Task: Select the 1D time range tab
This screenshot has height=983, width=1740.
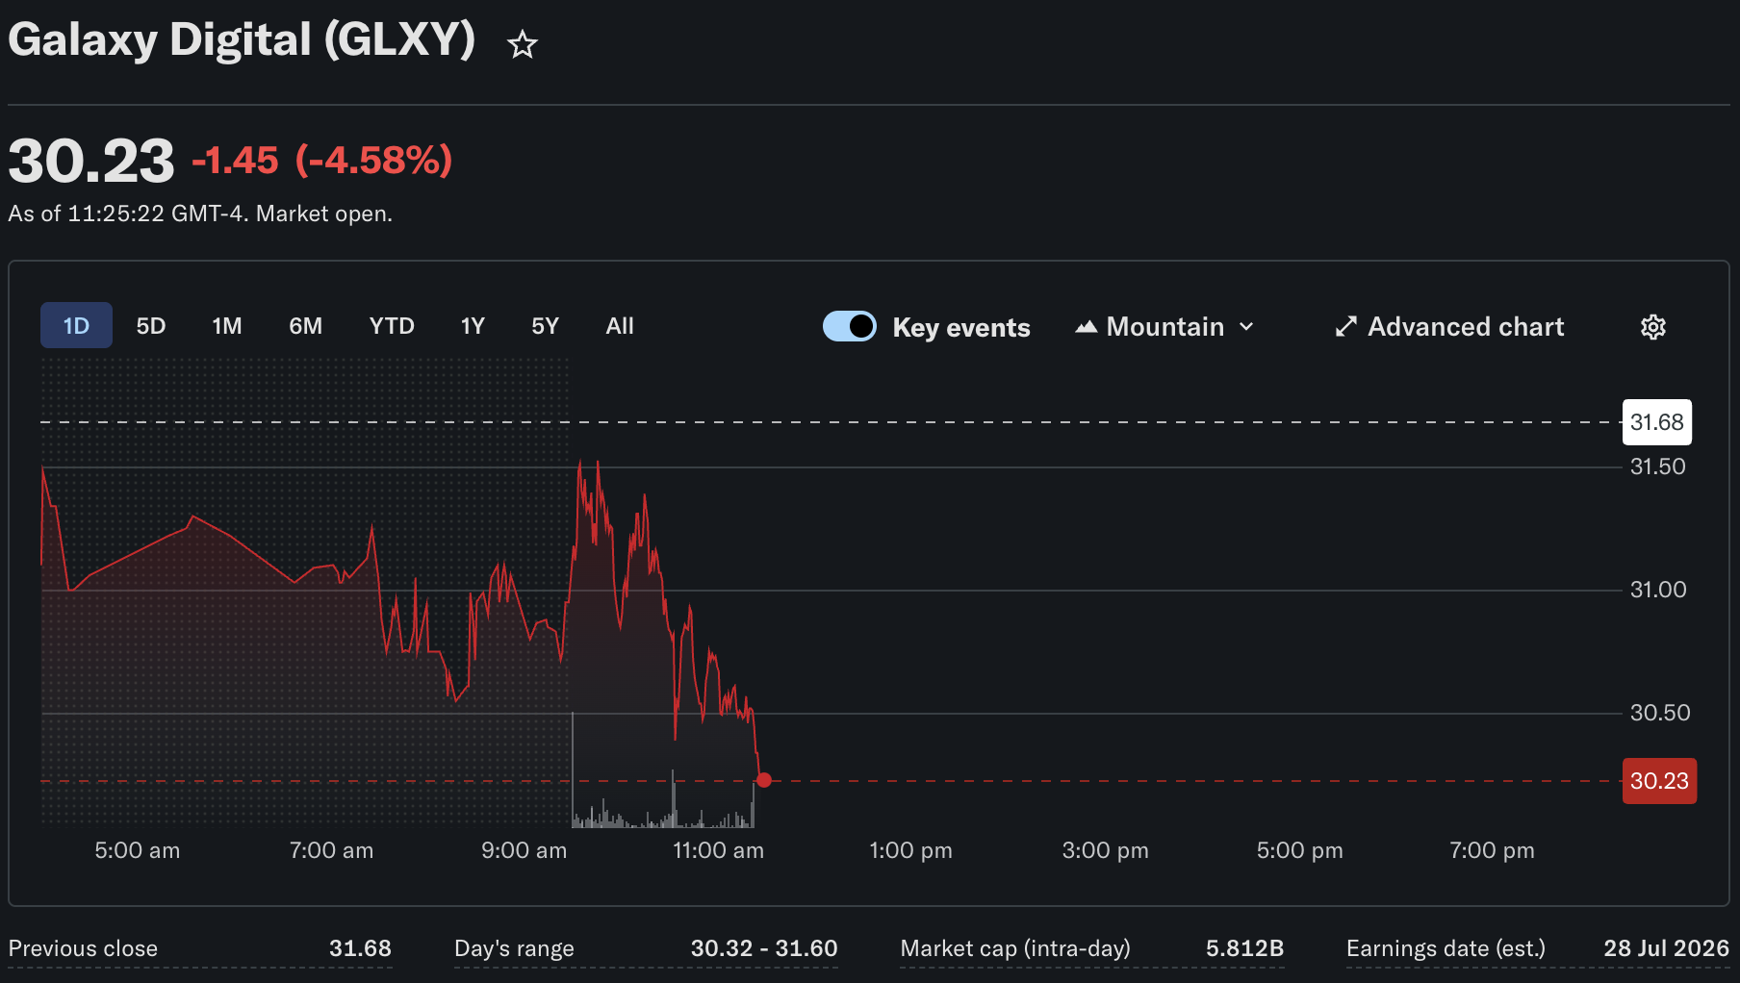Action: click(x=76, y=325)
